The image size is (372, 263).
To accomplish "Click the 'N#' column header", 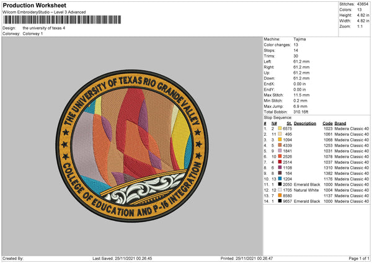I will [274, 123].
